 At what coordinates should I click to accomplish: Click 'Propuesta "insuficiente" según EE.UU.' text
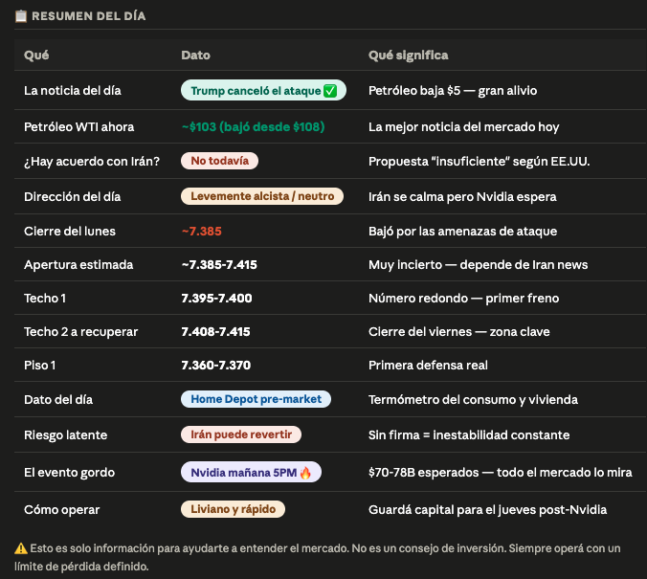click(480, 162)
